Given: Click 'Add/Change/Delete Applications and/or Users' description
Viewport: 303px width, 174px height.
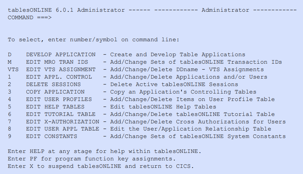Looking at the screenshot, I should 189,77.
